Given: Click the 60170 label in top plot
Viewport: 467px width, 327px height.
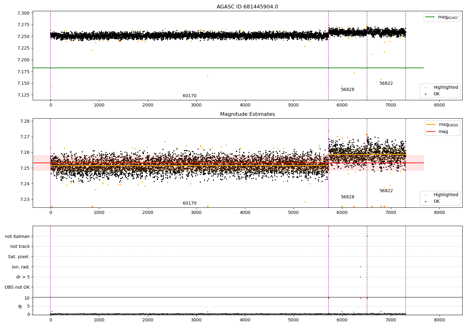Looking at the screenshot, I should point(190,96).
